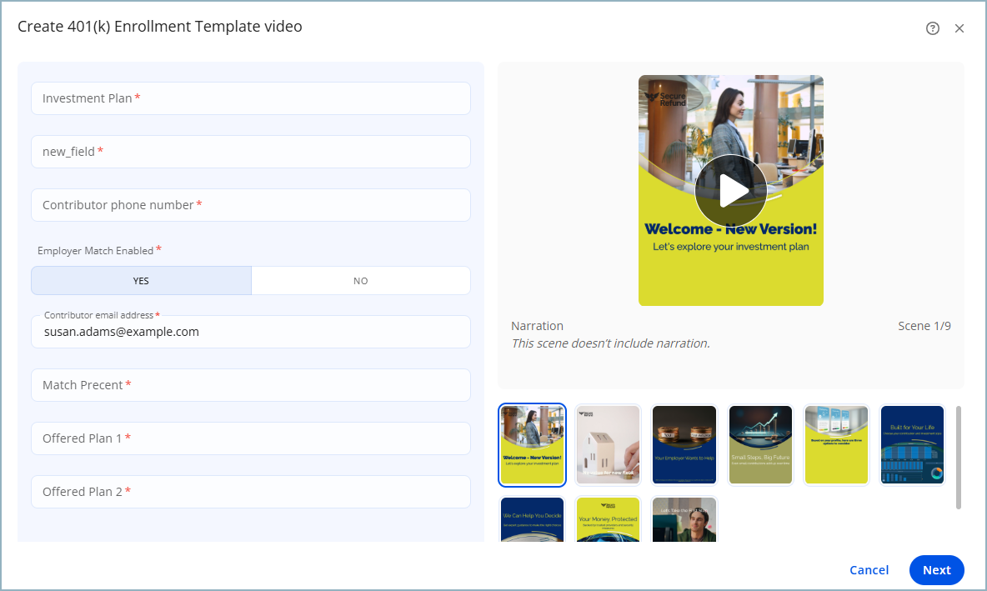Click the Cancel link
The image size is (987, 591).
click(869, 570)
